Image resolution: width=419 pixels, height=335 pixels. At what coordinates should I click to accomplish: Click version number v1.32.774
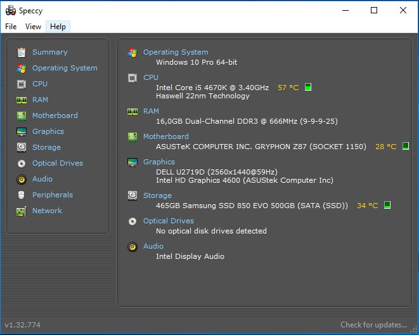[23, 325]
